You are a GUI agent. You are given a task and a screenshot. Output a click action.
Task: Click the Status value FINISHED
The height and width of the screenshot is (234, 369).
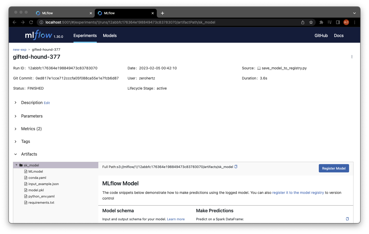click(35, 88)
